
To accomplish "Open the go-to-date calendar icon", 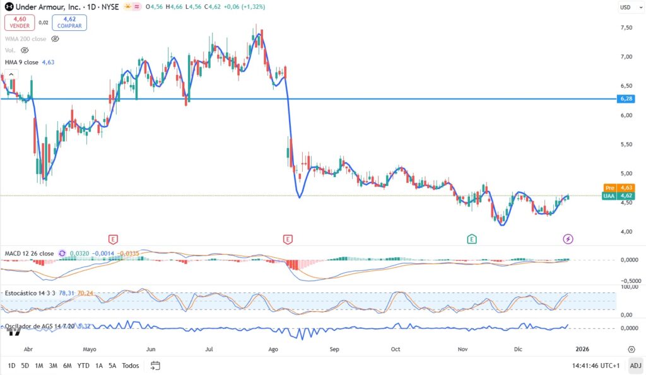I will tap(156, 366).
